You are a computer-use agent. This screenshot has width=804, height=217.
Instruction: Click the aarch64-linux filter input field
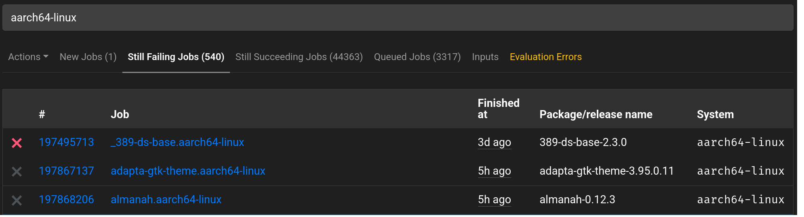398,18
